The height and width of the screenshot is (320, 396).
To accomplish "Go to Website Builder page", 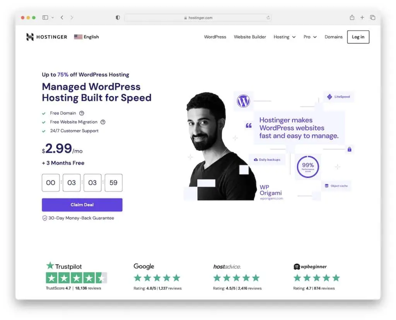I will click(250, 37).
